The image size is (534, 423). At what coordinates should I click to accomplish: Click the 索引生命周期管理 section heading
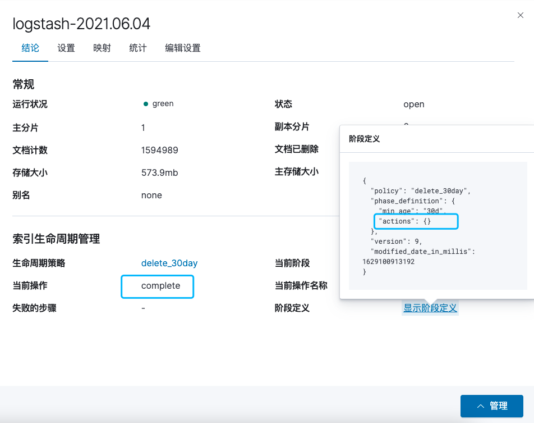point(56,239)
